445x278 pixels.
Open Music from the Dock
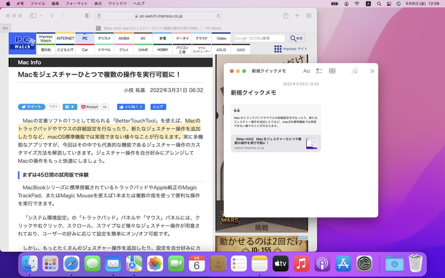[301, 264]
